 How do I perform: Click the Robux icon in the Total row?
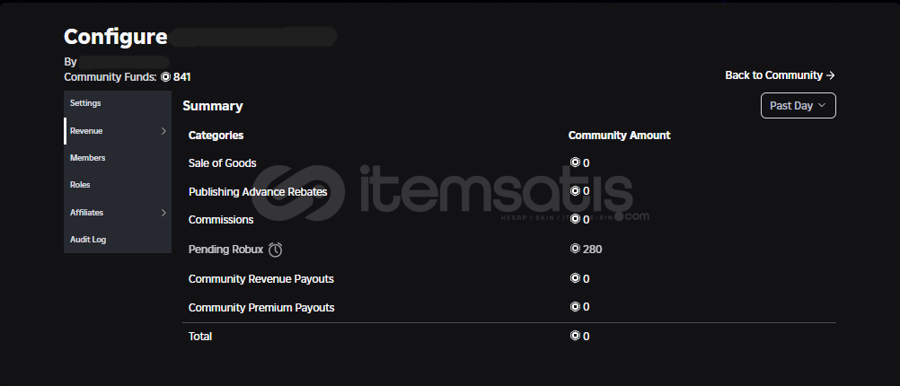click(575, 336)
